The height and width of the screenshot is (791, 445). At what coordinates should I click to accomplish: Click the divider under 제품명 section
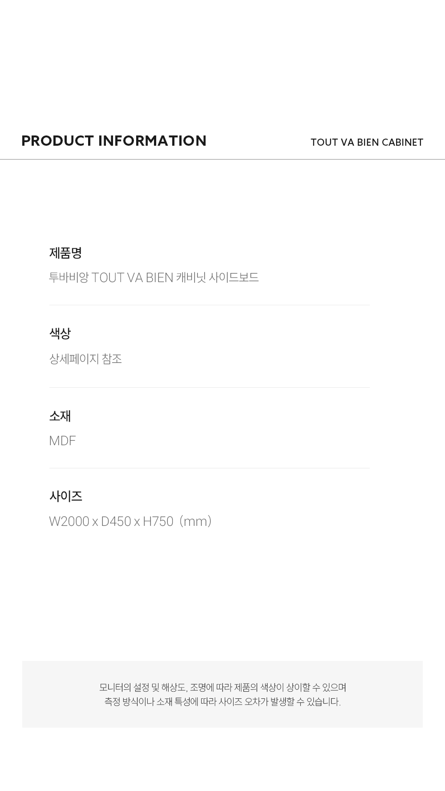click(209, 305)
